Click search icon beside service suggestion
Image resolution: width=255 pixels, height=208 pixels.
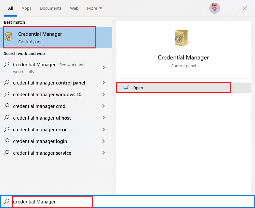[x=7, y=153]
